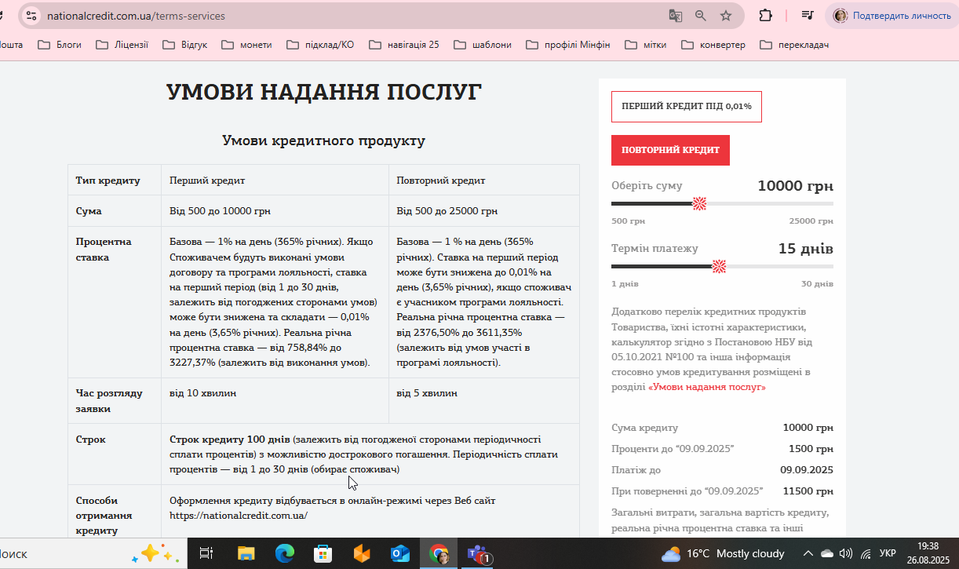Viewport: 959px width, 569px height.
Task: Open Task View in the taskbar
Action: tap(206, 553)
